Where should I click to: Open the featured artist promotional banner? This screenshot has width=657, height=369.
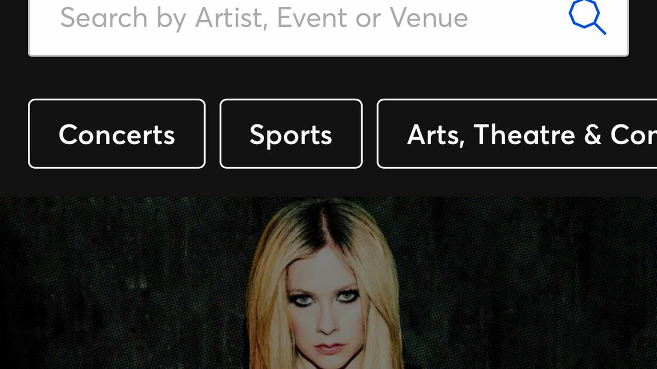[328, 283]
